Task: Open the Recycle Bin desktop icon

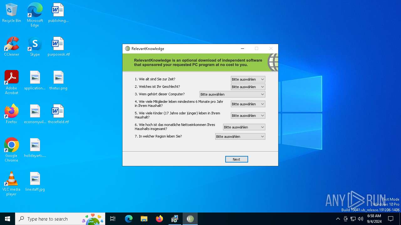Action: point(12,13)
